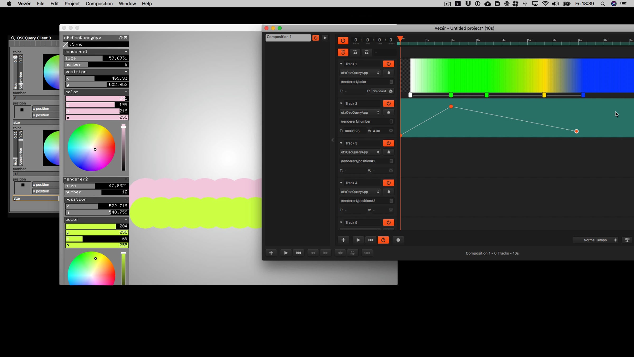Open Spotlight search in menu bar

pos(603,4)
